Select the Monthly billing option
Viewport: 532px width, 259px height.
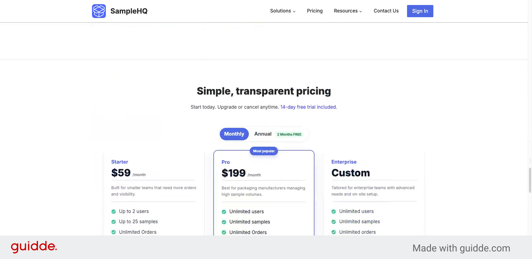pyautogui.click(x=234, y=134)
